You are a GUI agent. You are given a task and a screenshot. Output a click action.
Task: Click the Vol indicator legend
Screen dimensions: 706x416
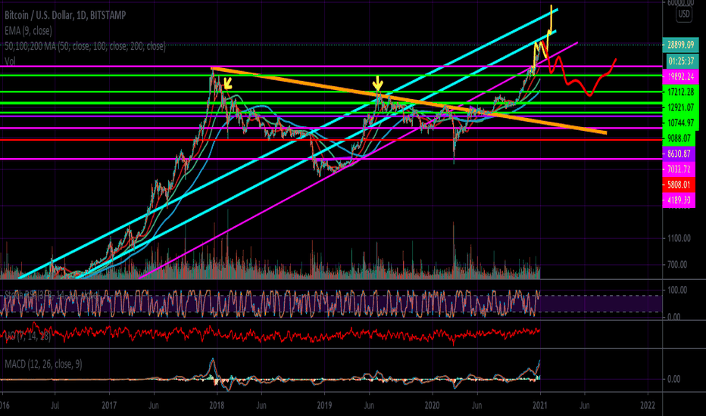click(10, 61)
